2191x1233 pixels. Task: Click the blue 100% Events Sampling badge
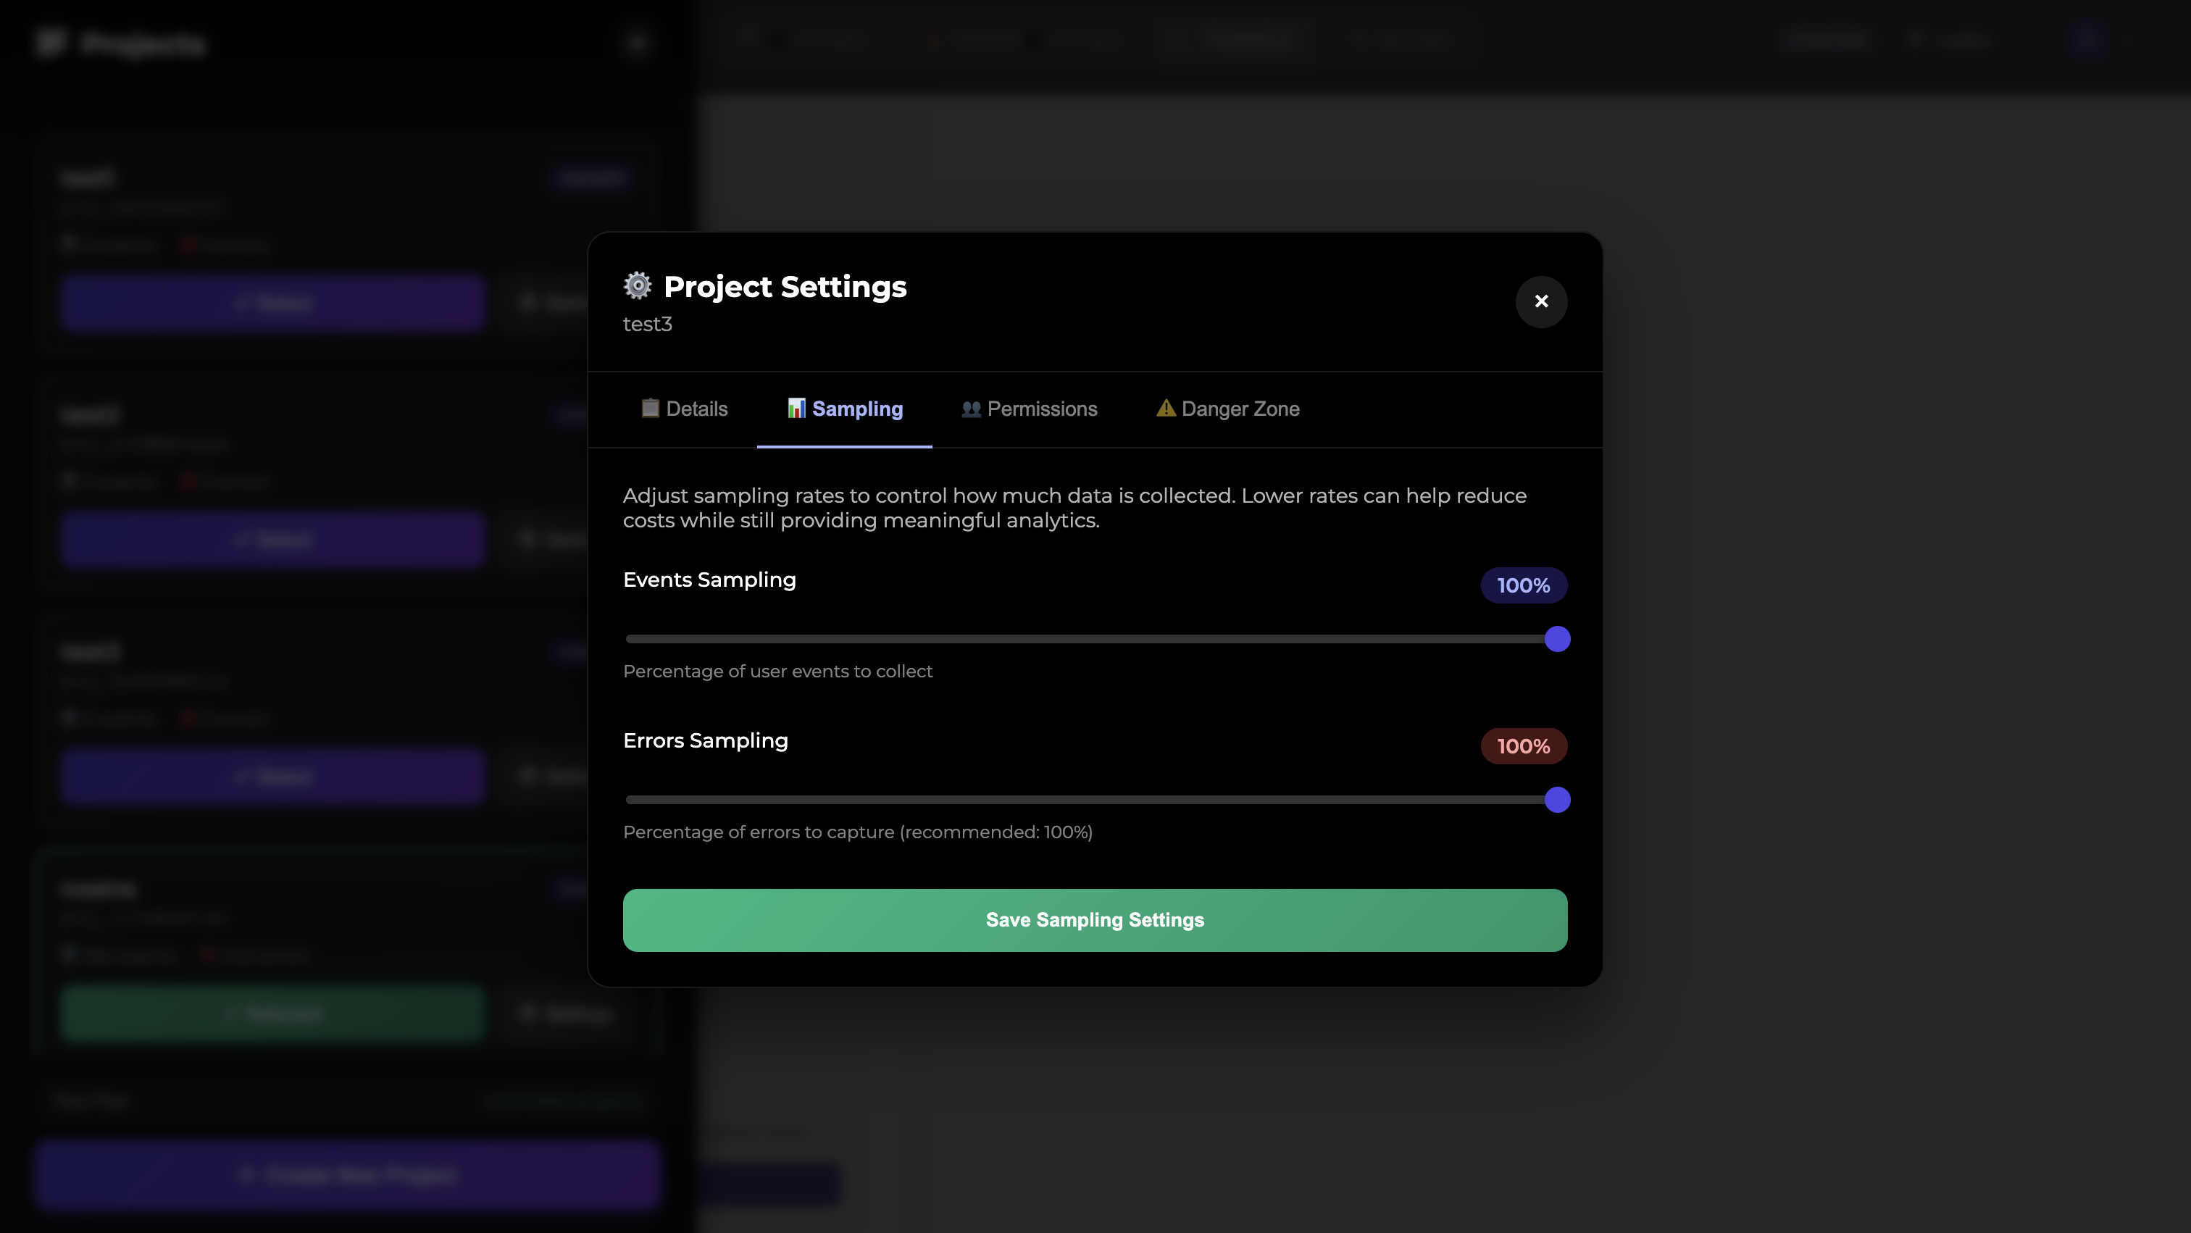point(1523,585)
